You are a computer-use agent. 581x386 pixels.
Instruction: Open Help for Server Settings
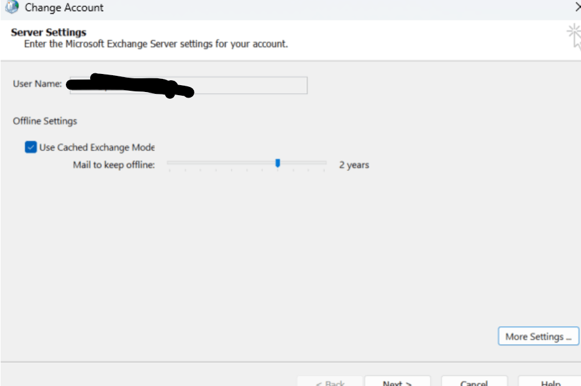point(551,382)
